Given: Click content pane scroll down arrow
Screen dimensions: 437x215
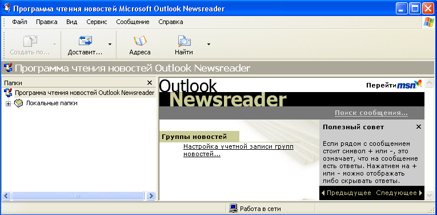Looking at the screenshot, I should click(429, 194).
